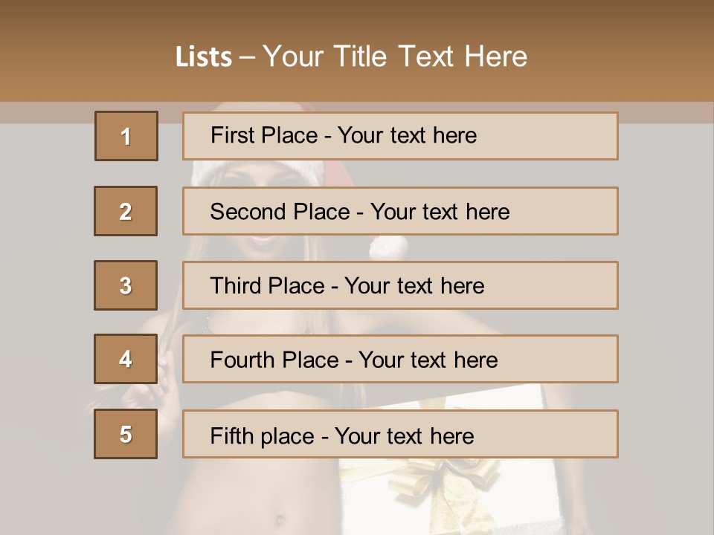Click the Fourth Place text bar
This screenshot has width=714, height=535.
click(400, 360)
